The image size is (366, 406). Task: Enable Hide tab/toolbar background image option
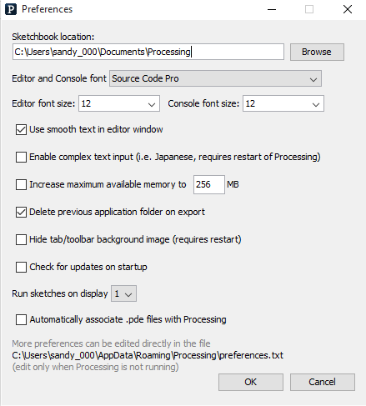21,239
